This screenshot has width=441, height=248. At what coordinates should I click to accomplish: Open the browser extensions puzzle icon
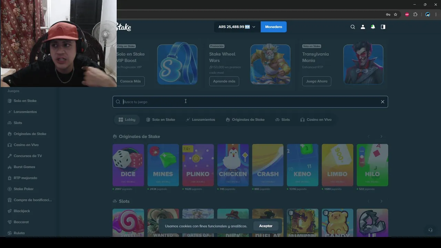[415, 14]
